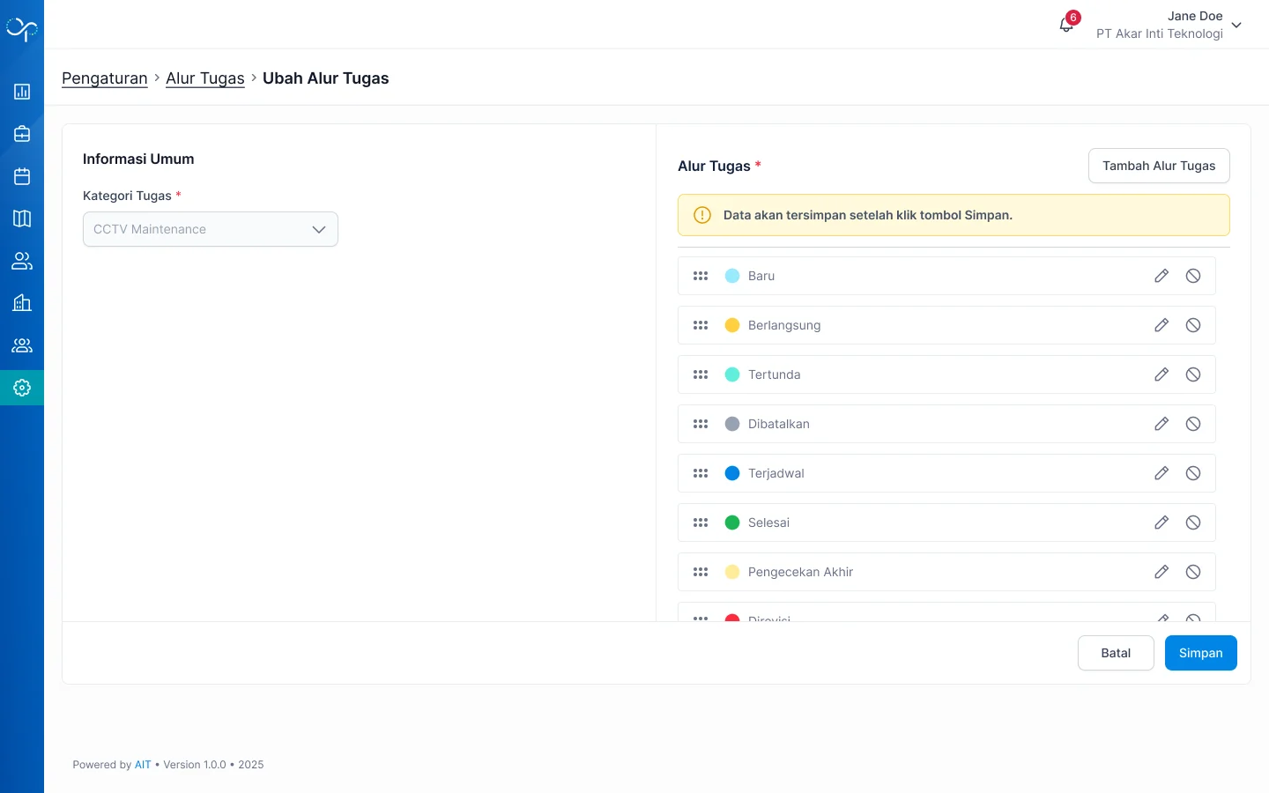The image size is (1269, 793).
Task: Open the notifications bell
Action: (1066, 25)
